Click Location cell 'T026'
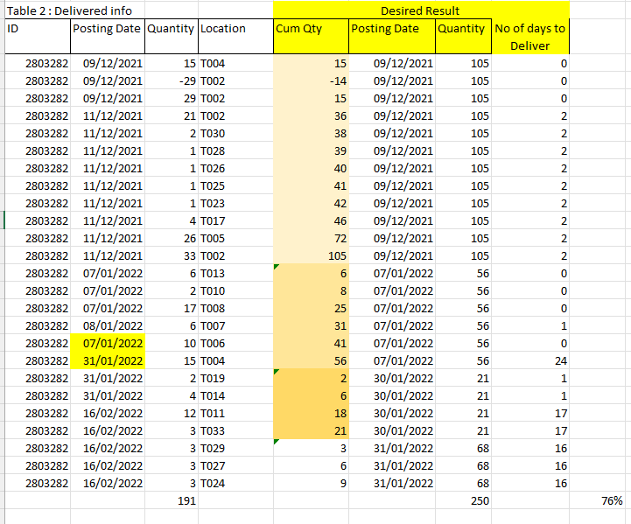The image size is (631, 524). [x=235, y=168]
